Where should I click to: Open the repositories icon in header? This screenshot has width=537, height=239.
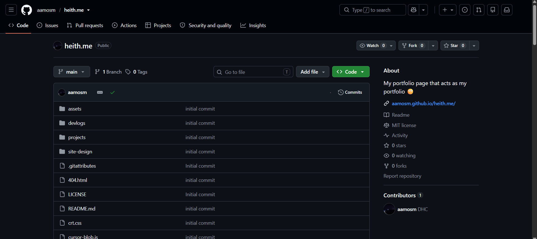(x=493, y=10)
